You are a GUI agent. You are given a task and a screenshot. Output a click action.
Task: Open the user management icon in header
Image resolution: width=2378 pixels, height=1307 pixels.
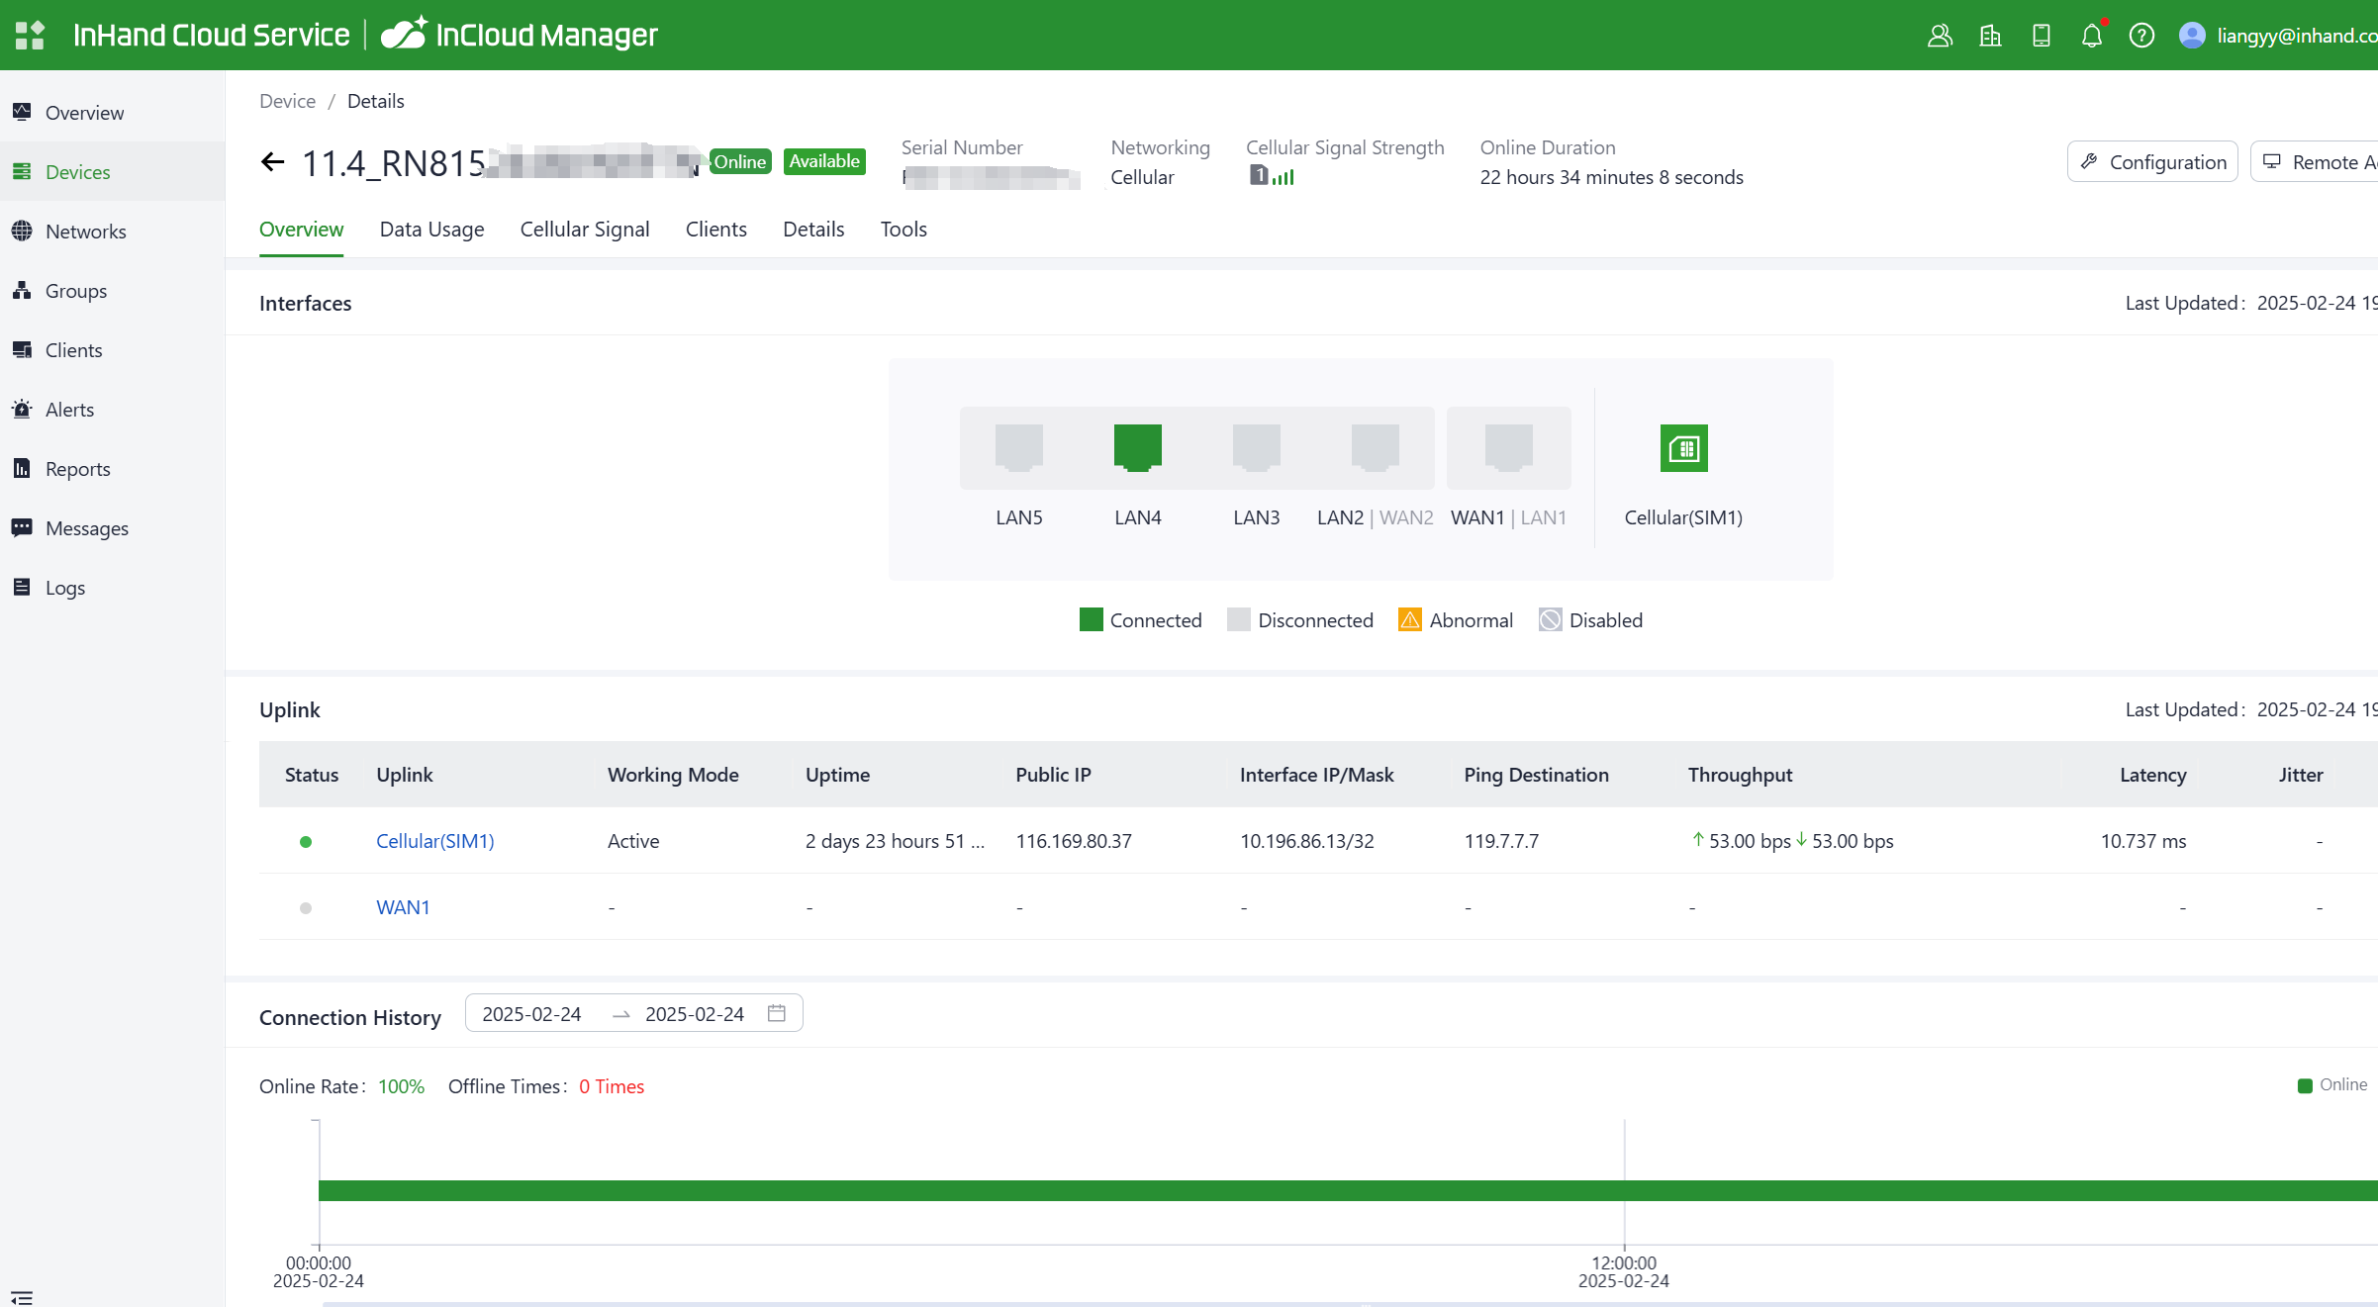[1940, 37]
